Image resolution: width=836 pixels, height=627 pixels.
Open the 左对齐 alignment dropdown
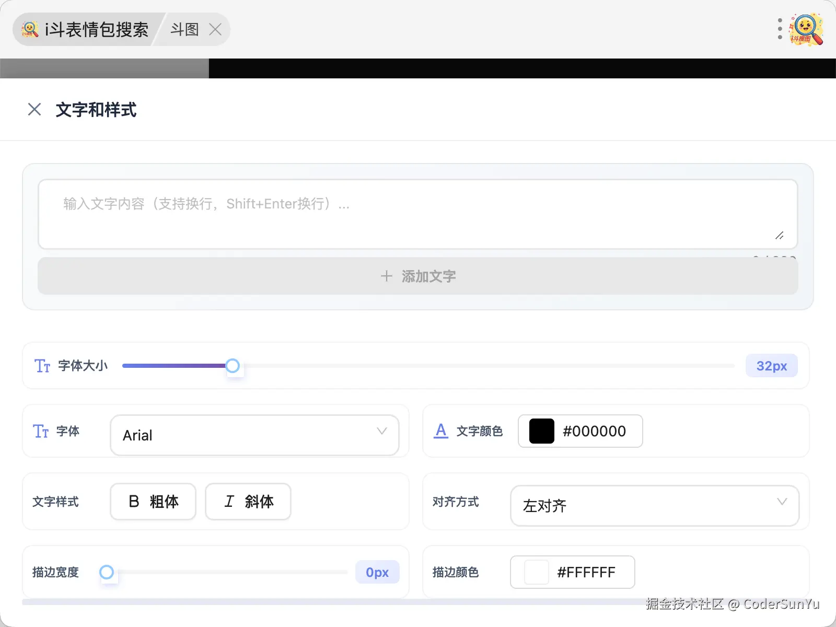tap(655, 506)
